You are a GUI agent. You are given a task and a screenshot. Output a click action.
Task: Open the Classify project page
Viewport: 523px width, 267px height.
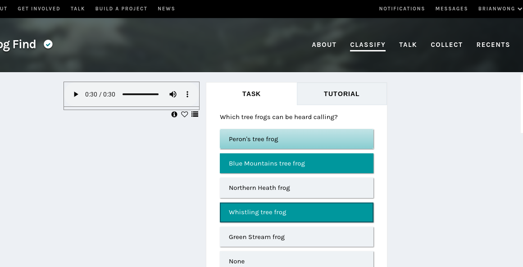[368, 45]
